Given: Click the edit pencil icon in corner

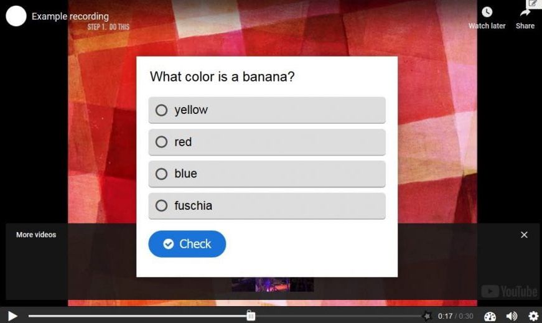Looking at the screenshot, I should click(x=533, y=4).
